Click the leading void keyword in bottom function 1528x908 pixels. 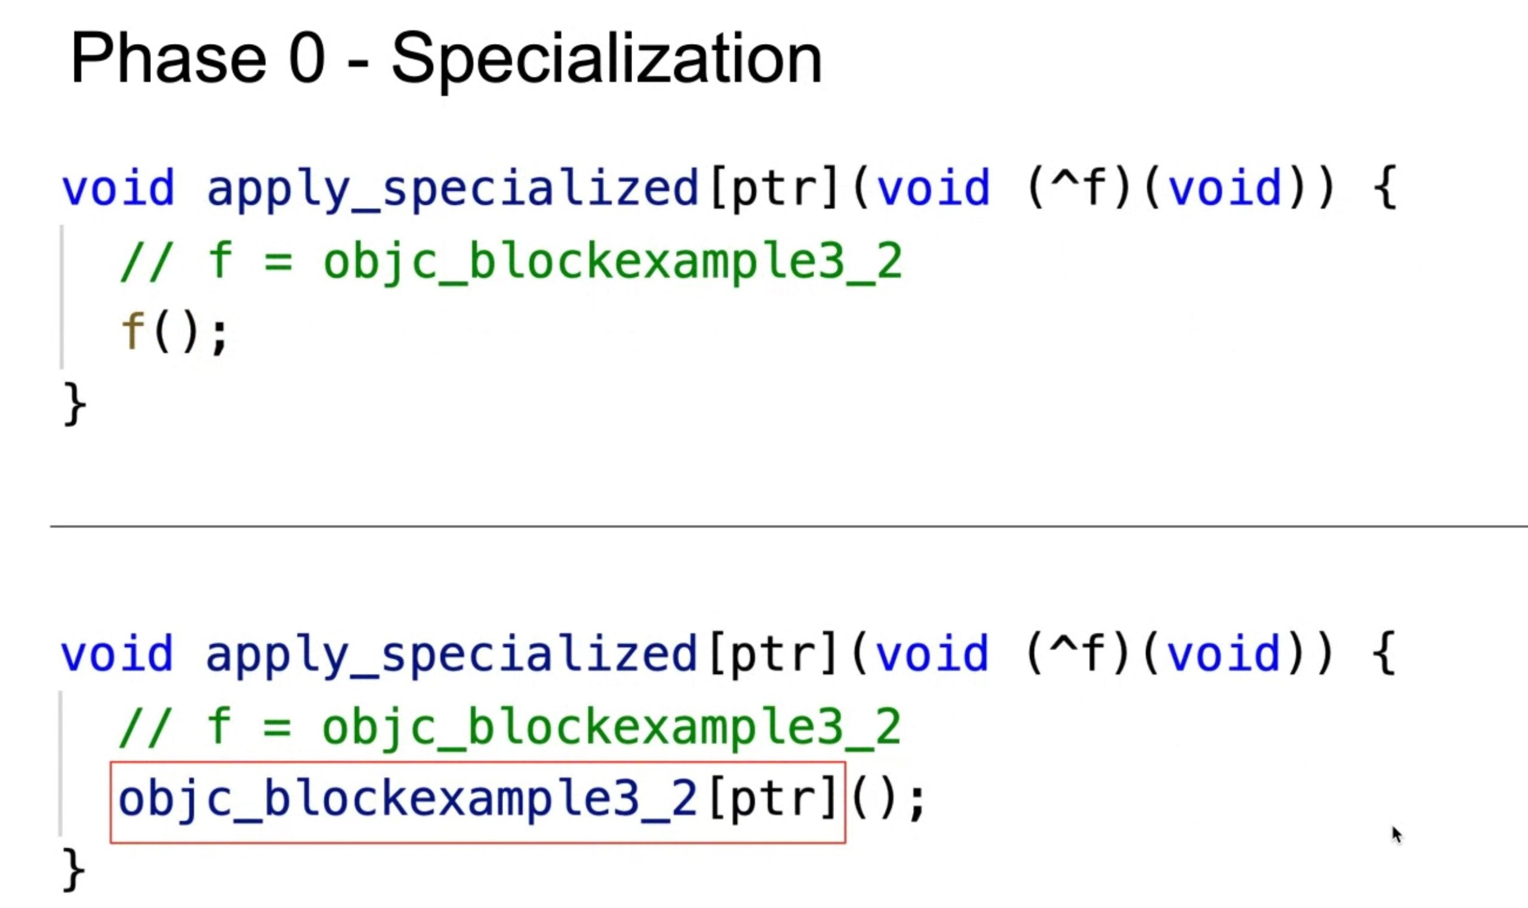[116, 653]
